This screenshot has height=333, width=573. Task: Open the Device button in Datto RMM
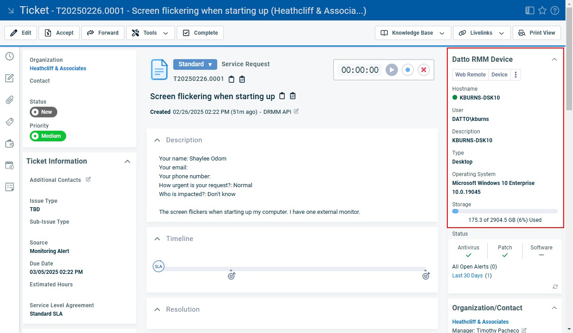pos(499,75)
